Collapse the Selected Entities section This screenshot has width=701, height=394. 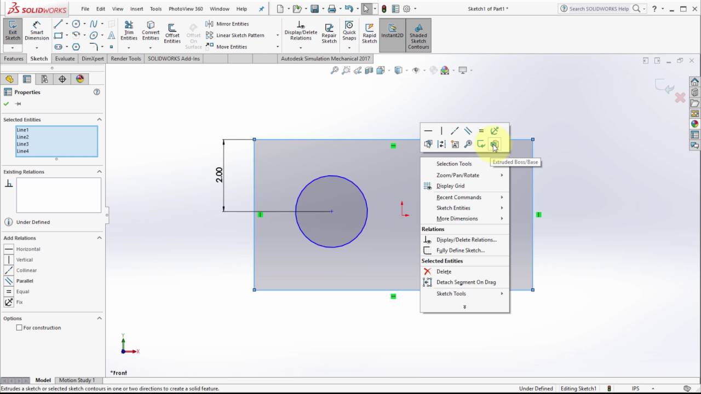coord(99,119)
